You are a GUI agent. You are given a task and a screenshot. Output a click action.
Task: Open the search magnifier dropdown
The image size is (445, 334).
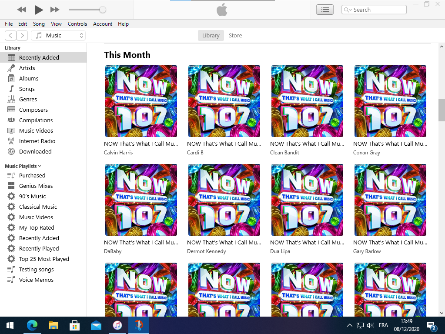[348, 10]
